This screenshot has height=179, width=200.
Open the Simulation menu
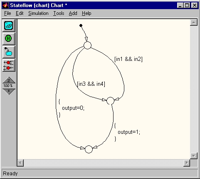[38, 13]
